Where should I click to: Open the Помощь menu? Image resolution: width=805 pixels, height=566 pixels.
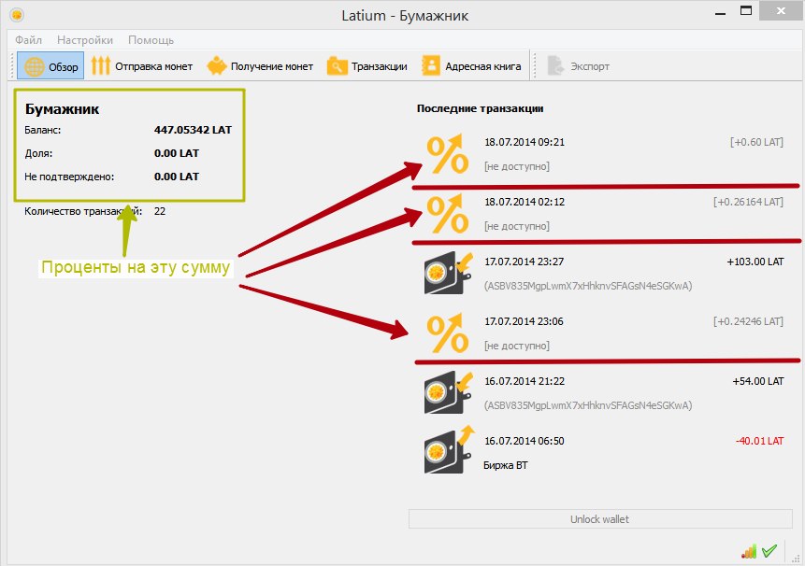(151, 40)
